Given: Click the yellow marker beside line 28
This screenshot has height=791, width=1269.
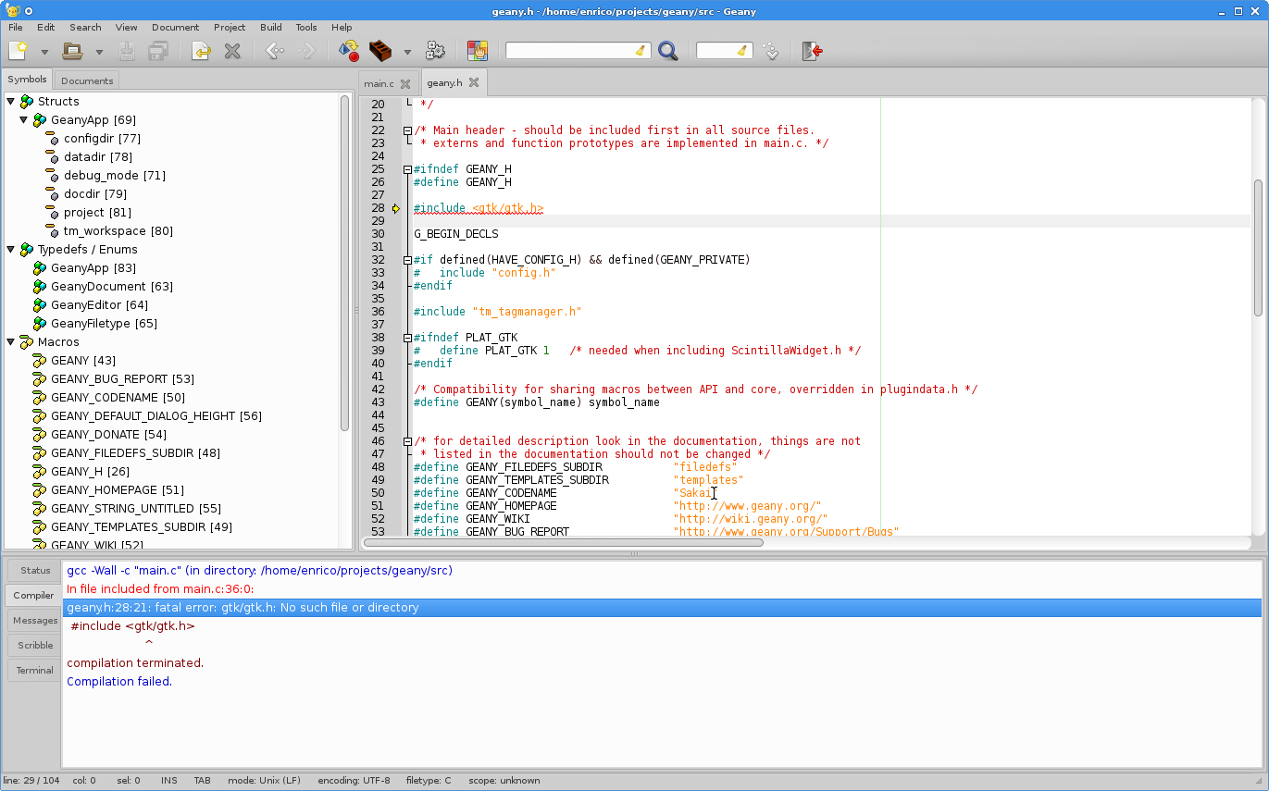Looking at the screenshot, I should (x=396, y=208).
